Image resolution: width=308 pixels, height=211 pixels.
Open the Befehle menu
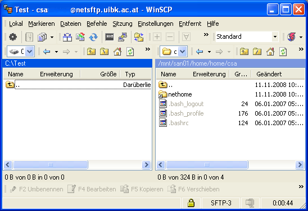coord(97,24)
